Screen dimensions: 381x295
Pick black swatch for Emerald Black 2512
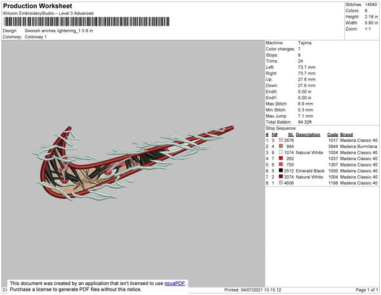[281, 170]
